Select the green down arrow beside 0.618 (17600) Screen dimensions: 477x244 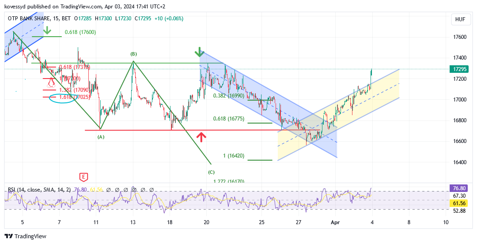coord(47,30)
